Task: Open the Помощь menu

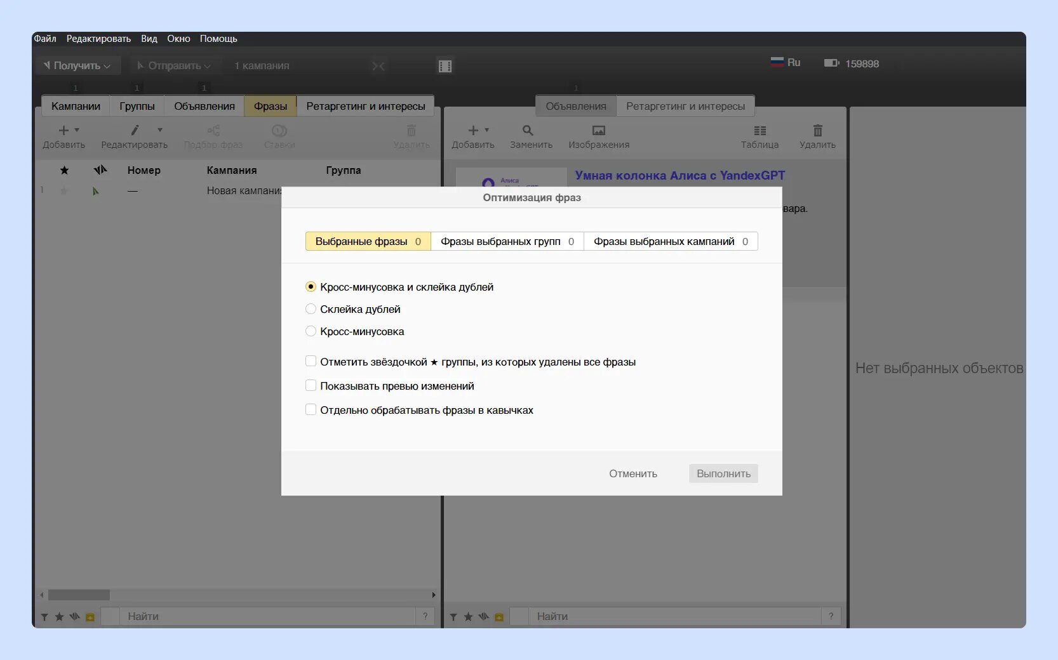Action: (218, 39)
